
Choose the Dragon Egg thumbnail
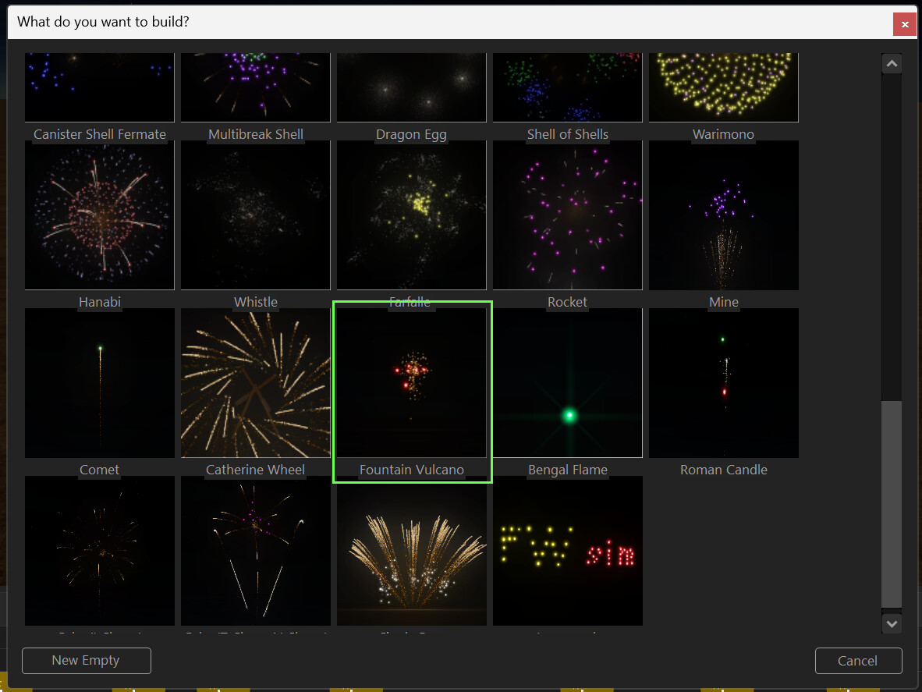[x=412, y=87]
